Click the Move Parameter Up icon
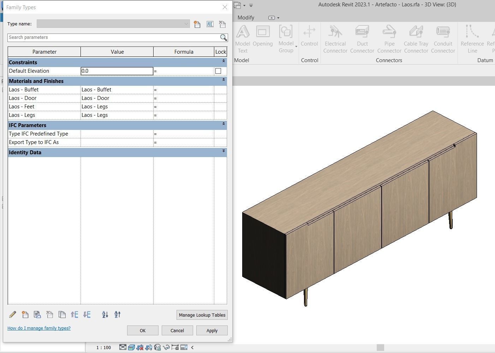This screenshot has height=353, width=495. pos(74,314)
